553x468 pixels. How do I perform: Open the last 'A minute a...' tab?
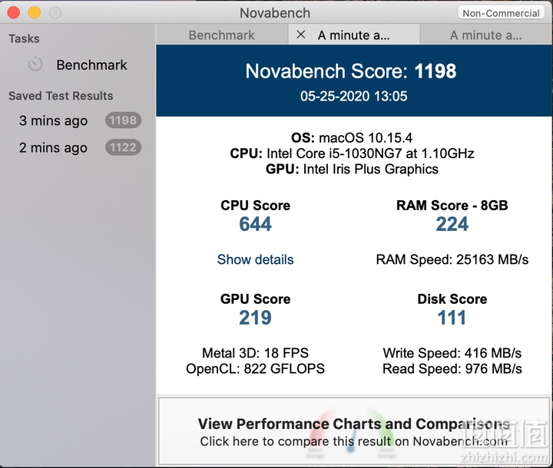[486, 35]
